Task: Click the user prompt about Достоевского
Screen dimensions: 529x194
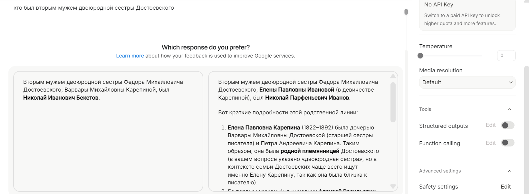Action: point(94,8)
